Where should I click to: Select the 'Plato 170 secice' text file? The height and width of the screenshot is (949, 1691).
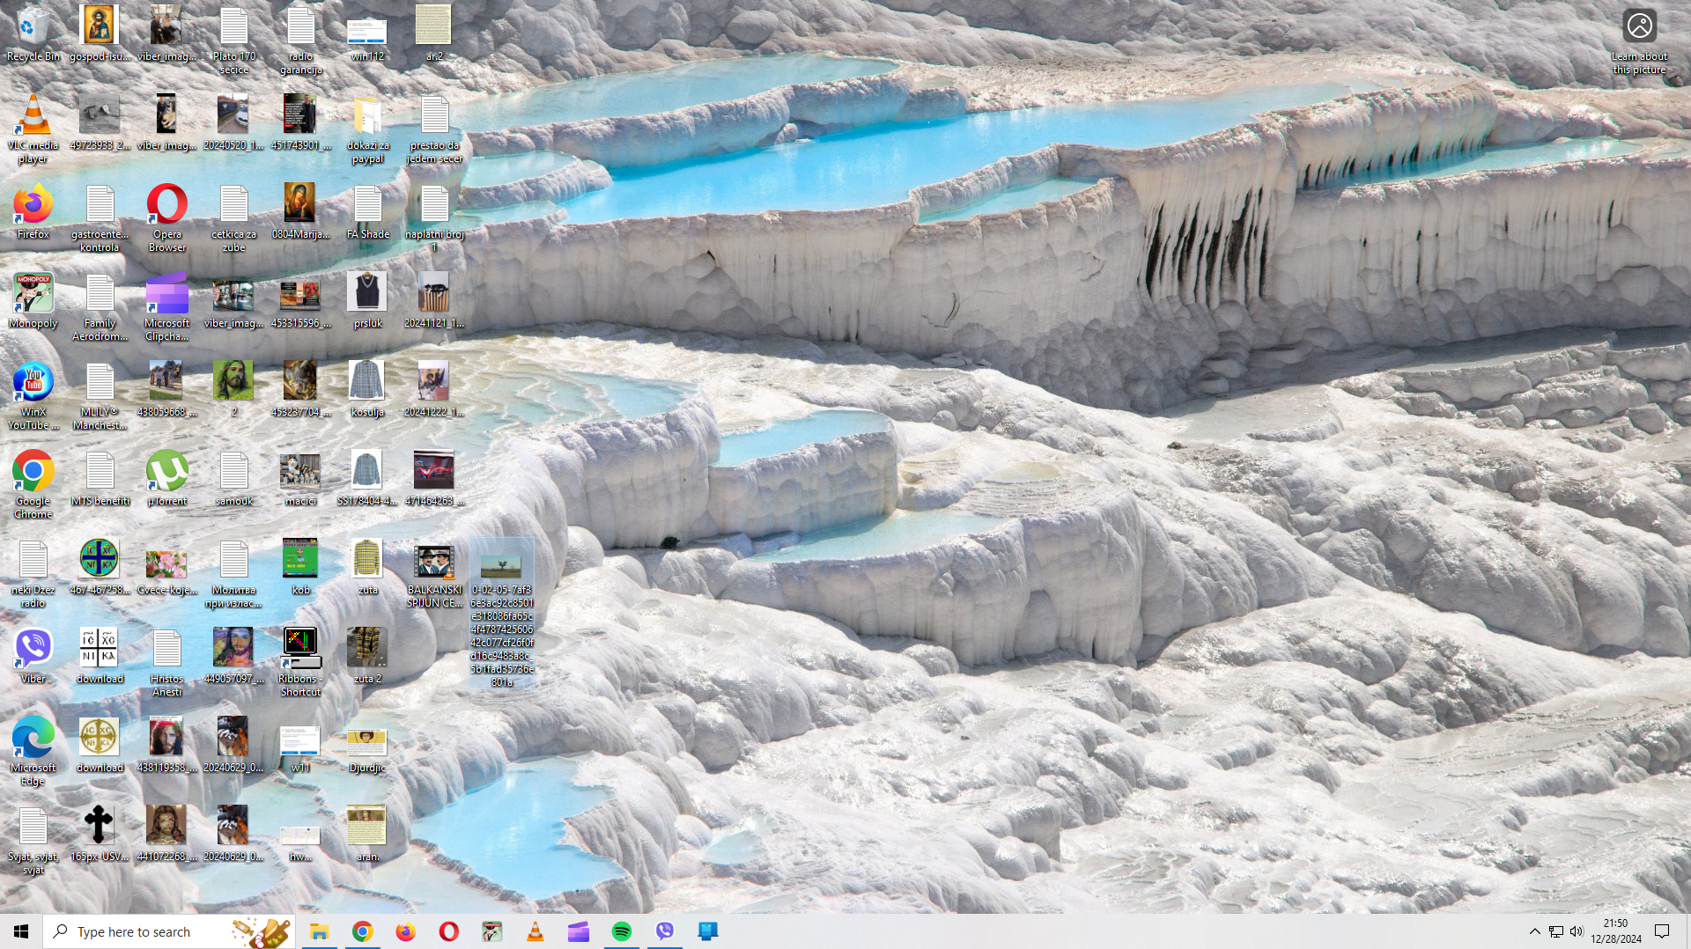[233, 40]
